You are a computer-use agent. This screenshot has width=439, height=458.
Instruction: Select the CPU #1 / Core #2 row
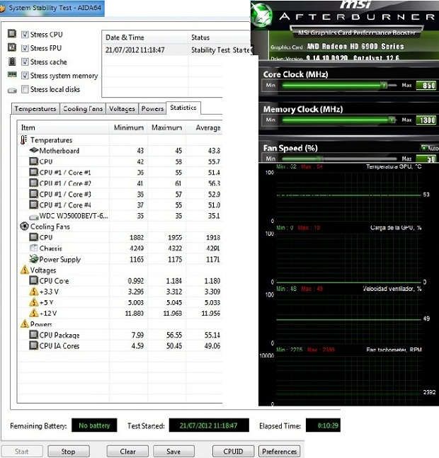tap(120, 183)
